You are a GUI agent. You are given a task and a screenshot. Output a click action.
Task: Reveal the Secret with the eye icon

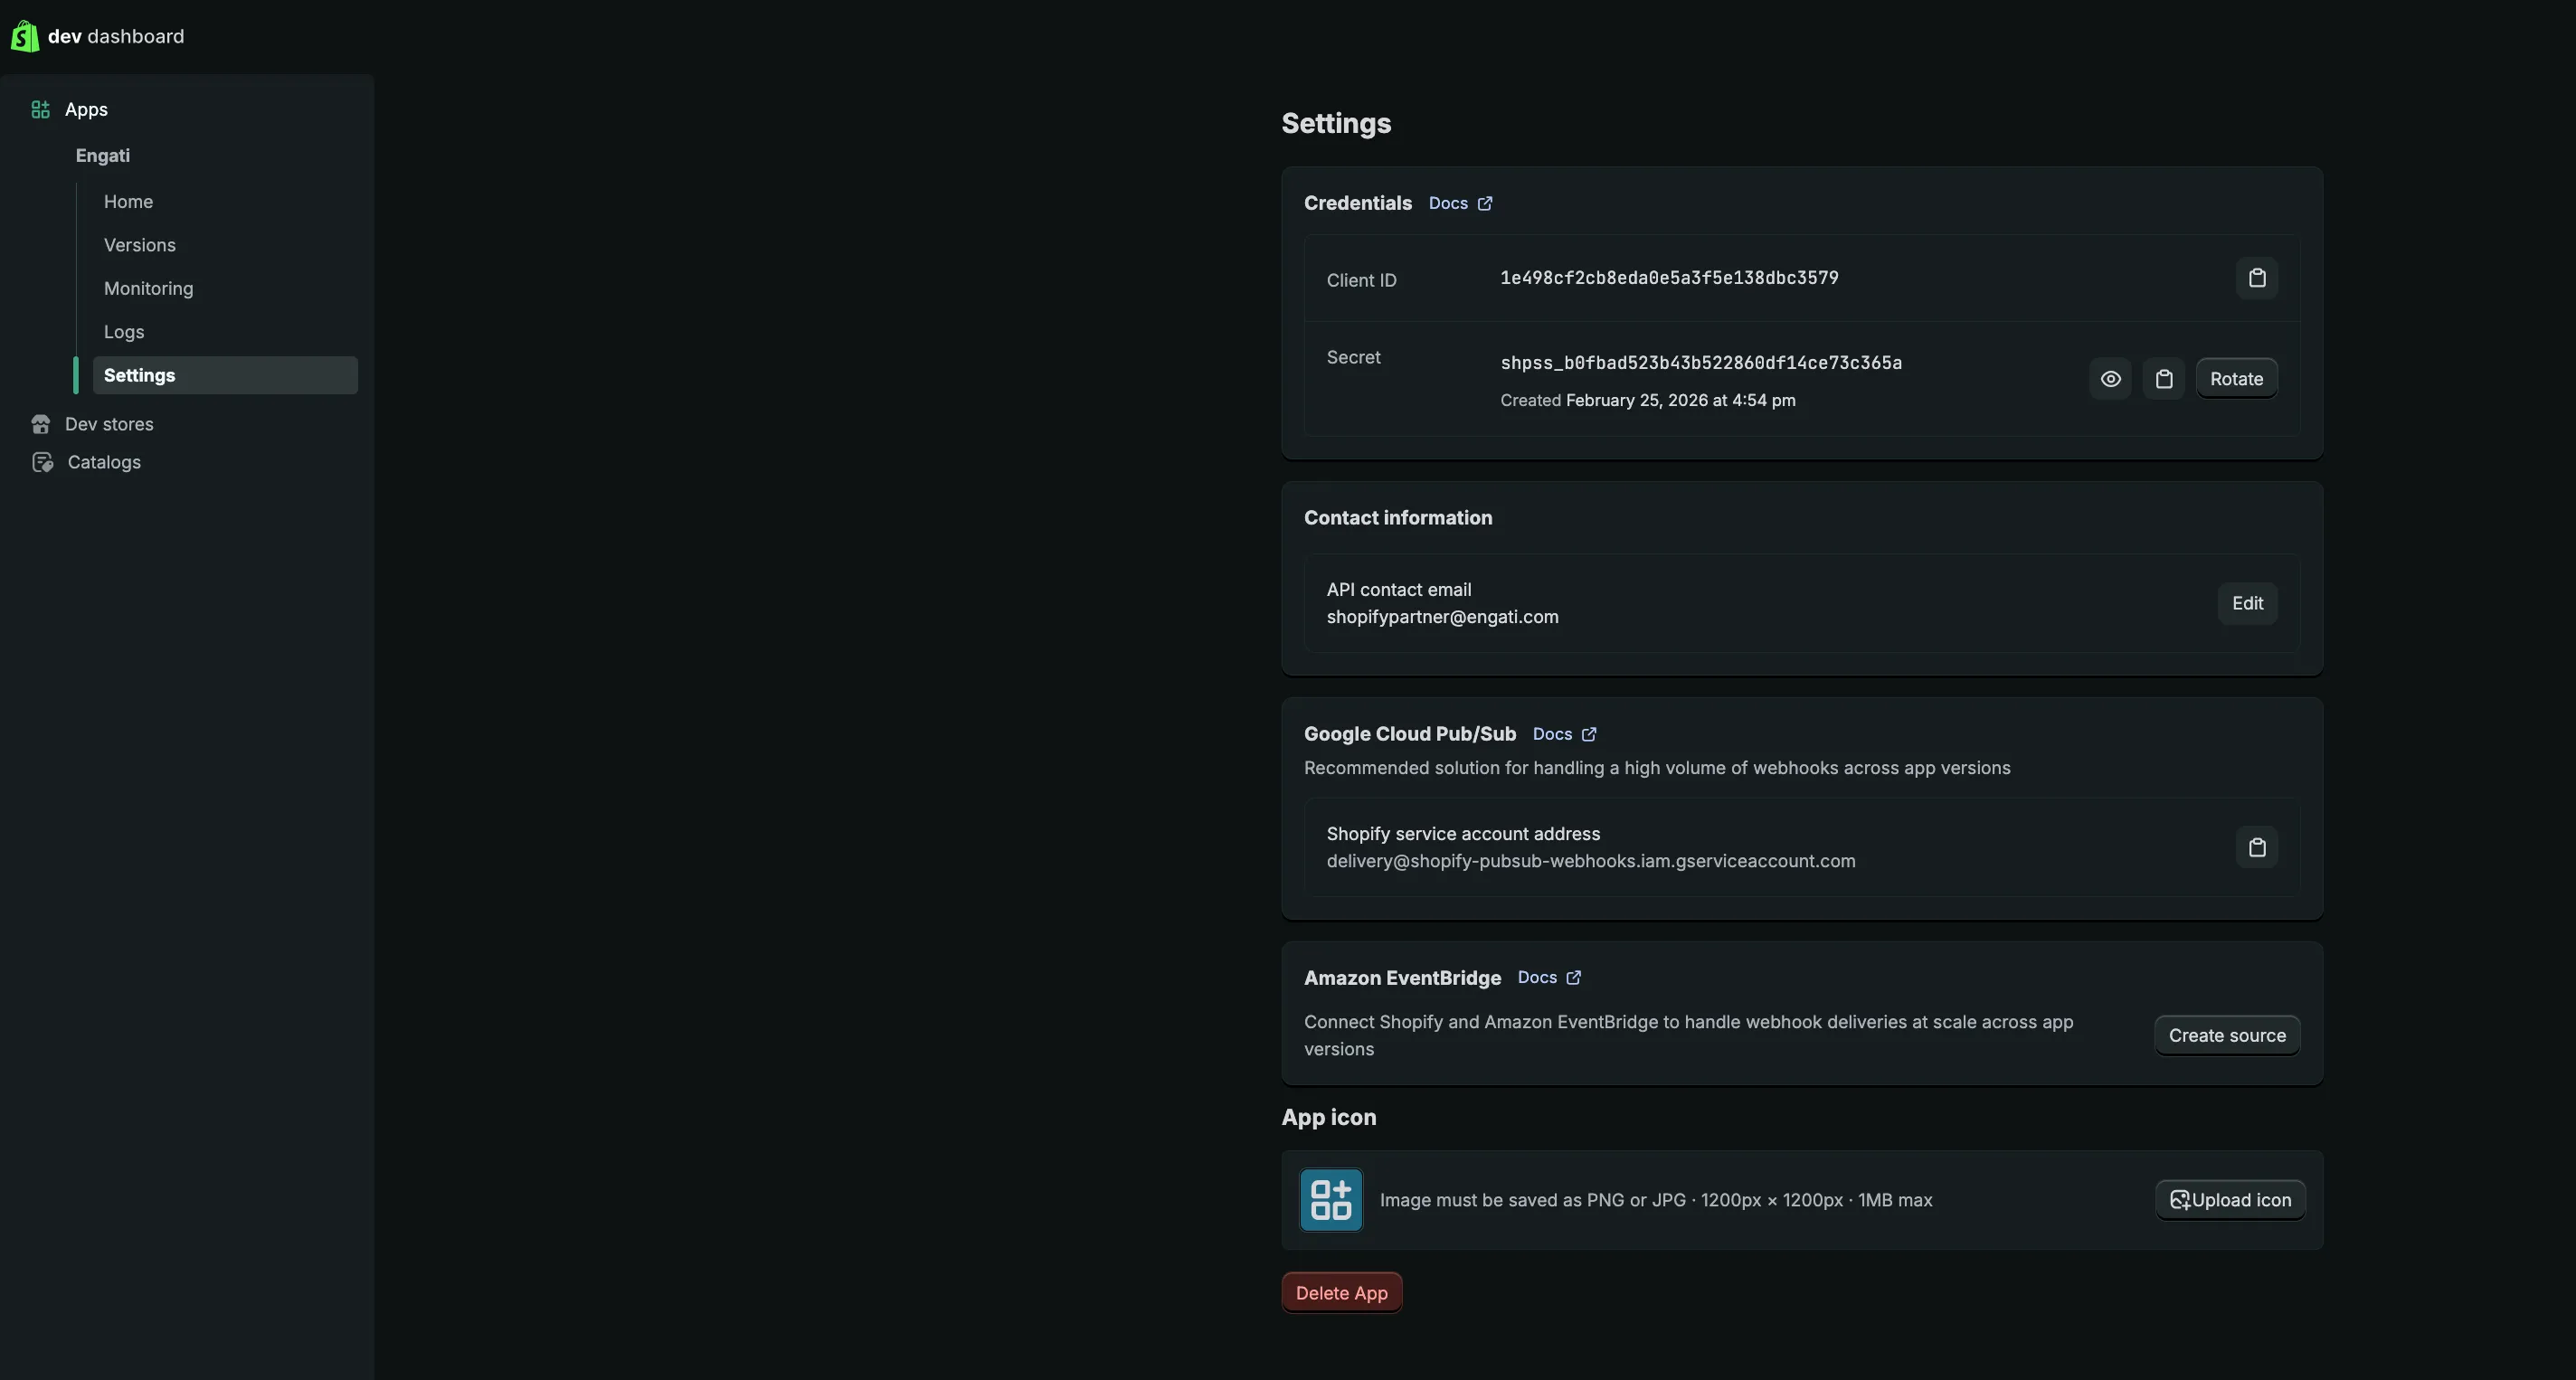point(2110,379)
